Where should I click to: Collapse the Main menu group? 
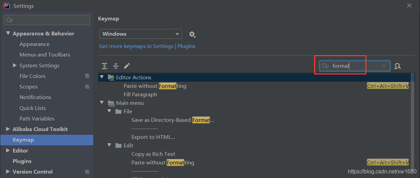click(102, 103)
